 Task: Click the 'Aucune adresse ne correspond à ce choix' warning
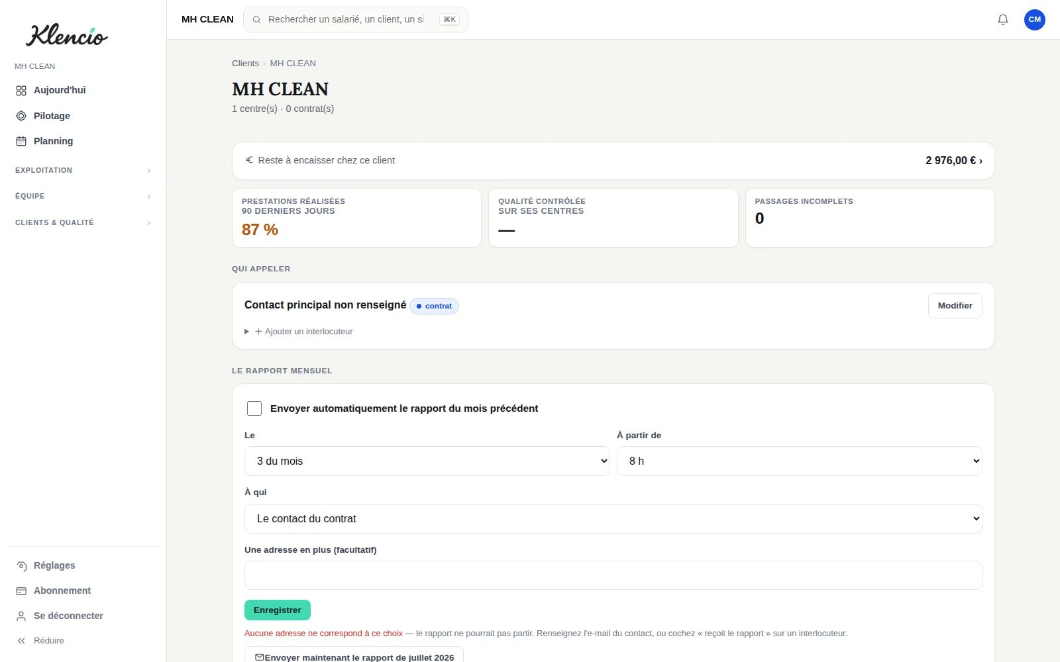(x=323, y=634)
